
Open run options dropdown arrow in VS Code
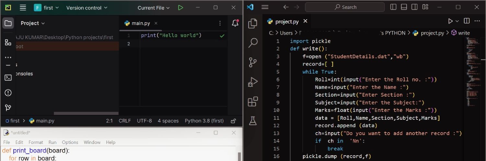[x=457, y=21]
